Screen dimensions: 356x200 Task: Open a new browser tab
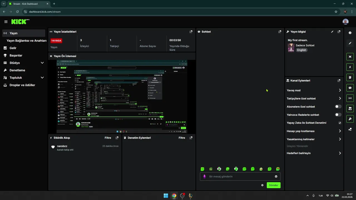(x=54, y=4)
